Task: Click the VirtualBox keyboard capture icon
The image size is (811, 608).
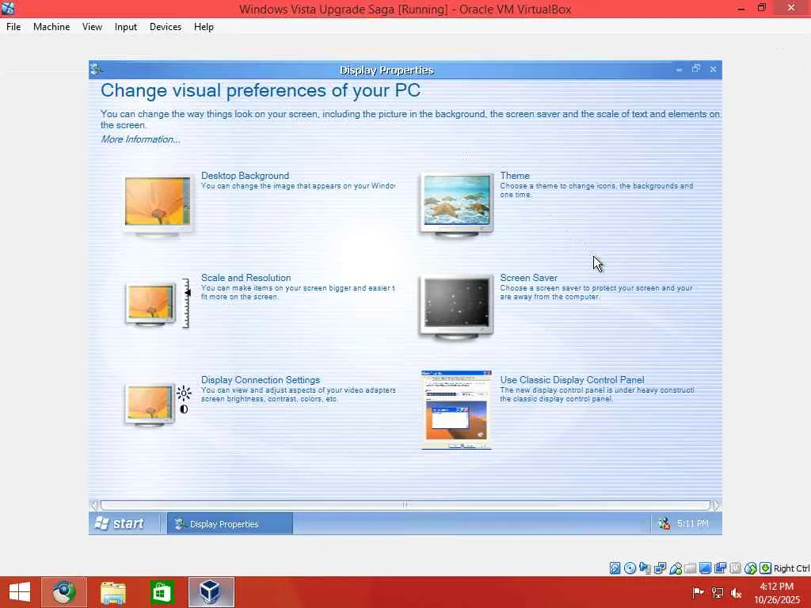Action: click(x=766, y=568)
